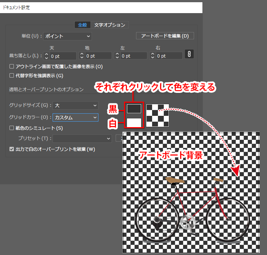Click the 地 bleed stepper arrows
The width and height of the screenshot is (267, 255).
pyautogui.click(x=82, y=56)
